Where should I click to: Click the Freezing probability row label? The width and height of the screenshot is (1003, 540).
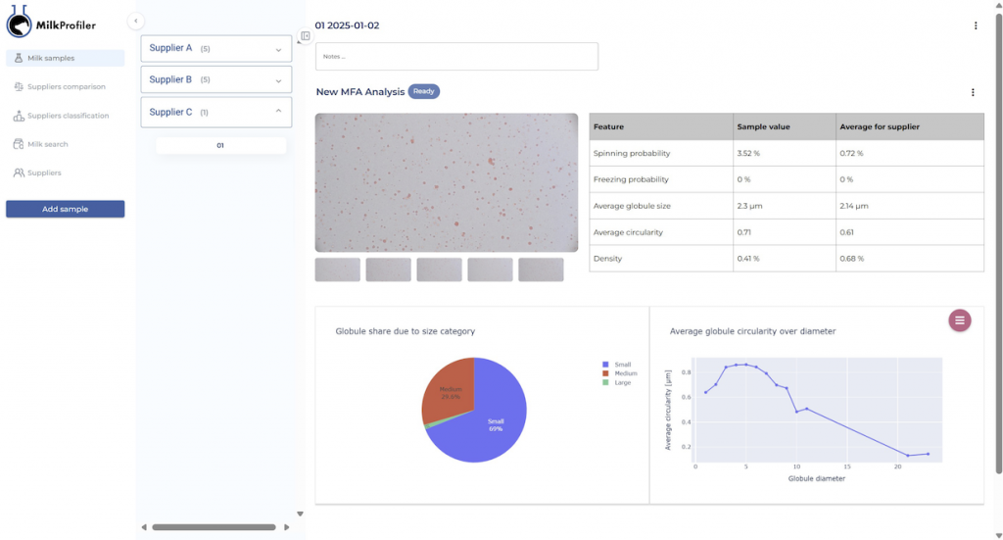[x=631, y=179]
